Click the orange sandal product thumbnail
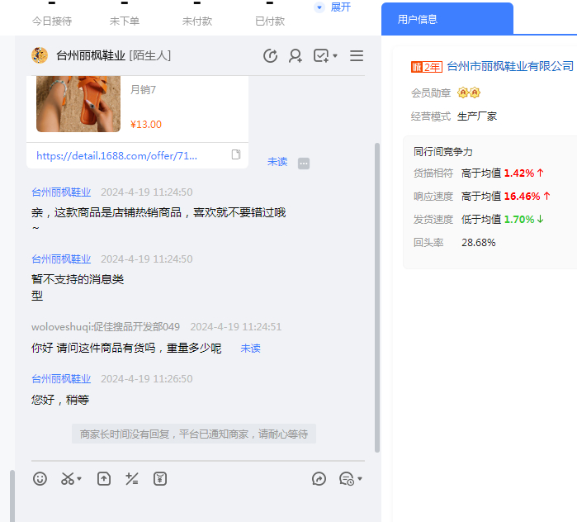The width and height of the screenshot is (577, 522). click(x=78, y=103)
